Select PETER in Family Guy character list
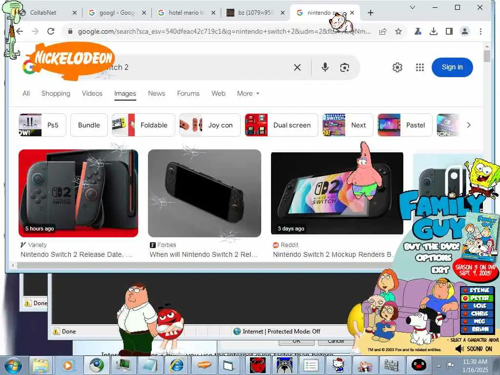Image resolution: width=500 pixels, height=375 pixels. click(x=477, y=298)
